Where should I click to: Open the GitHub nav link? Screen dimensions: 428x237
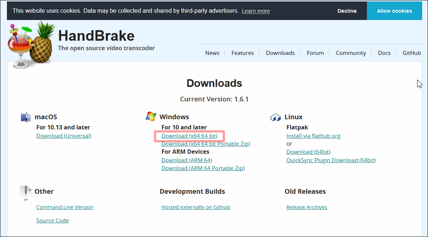(412, 53)
